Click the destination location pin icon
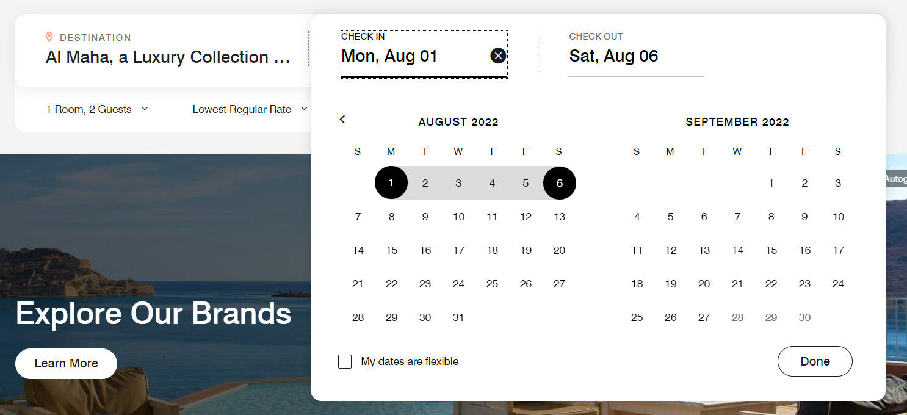907x415 pixels. click(49, 37)
